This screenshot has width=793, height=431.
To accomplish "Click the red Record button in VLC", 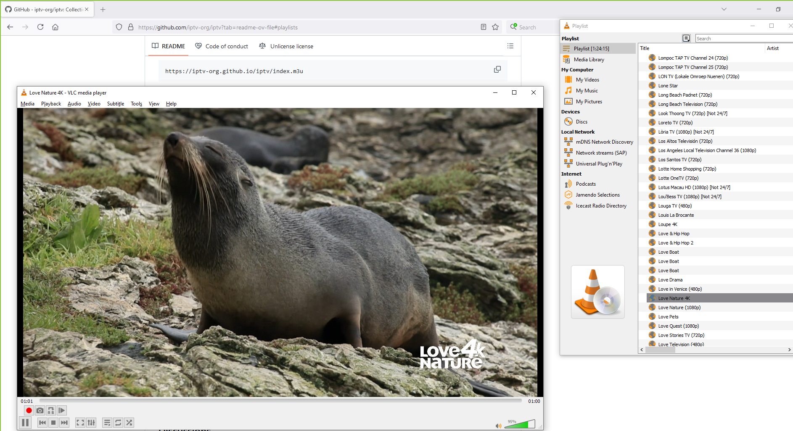I will tap(29, 410).
